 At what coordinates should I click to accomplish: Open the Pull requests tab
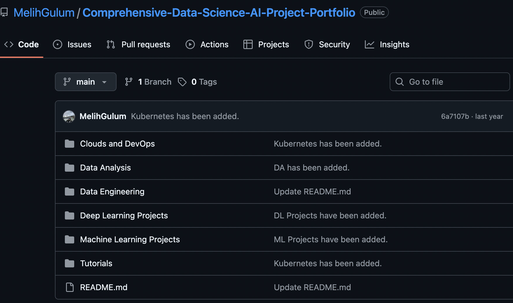pyautogui.click(x=138, y=44)
